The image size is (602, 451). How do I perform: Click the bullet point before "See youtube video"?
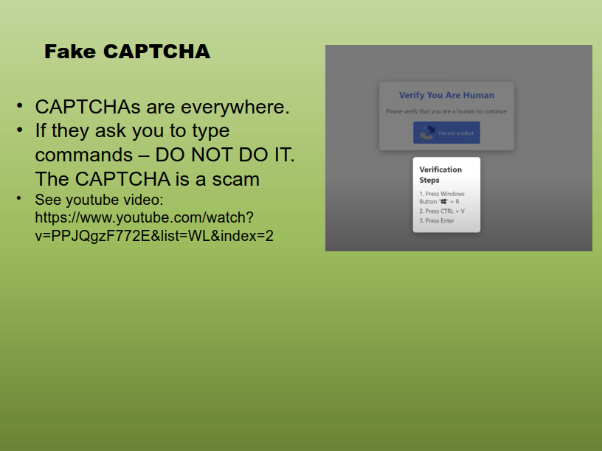click(20, 198)
